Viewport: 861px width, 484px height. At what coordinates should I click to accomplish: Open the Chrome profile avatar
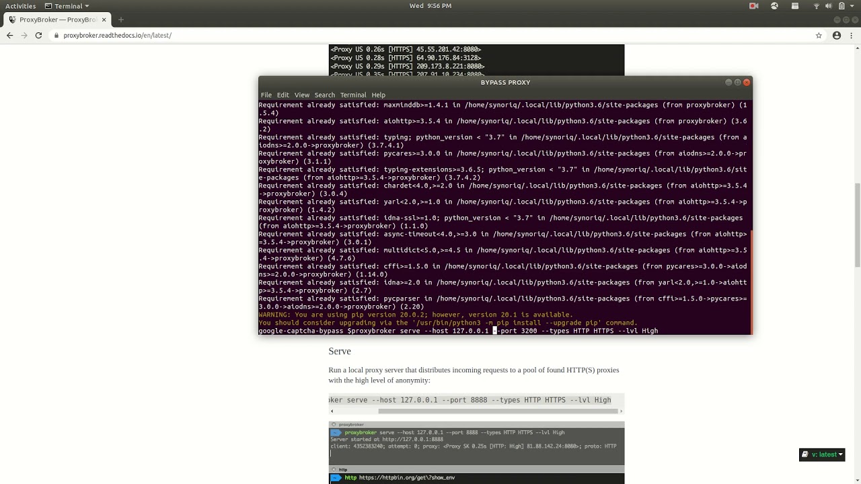[x=837, y=36]
